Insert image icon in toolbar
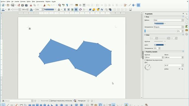The width and height of the screenshot is (189, 106). coord(76,5)
